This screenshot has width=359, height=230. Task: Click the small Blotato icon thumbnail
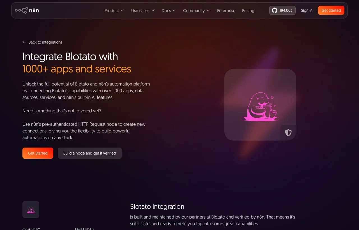(x=31, y=210)
